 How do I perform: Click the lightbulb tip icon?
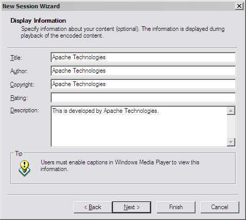24,168
